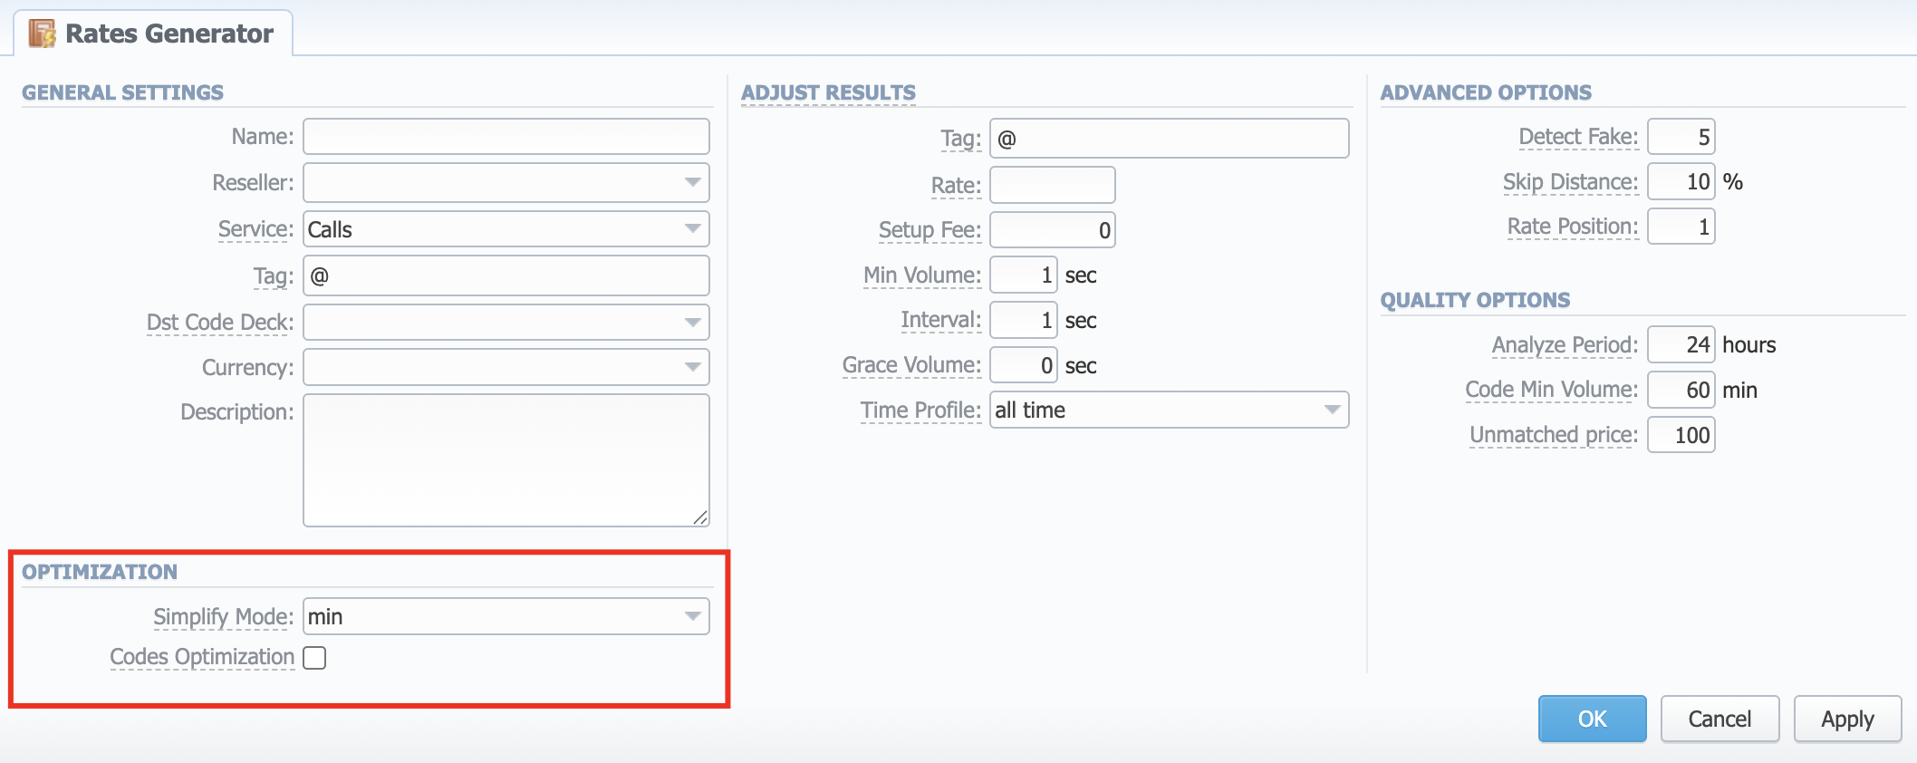Click the Service label

click(x=255, y=229)
